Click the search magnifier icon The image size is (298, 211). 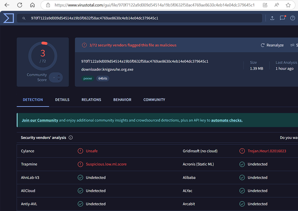pyautogui.click(x=24, y=18)
